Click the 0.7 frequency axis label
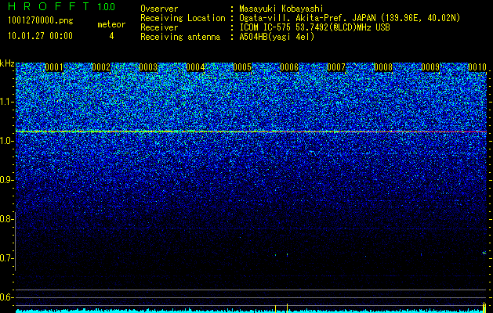493x313 pixels. 6,258
